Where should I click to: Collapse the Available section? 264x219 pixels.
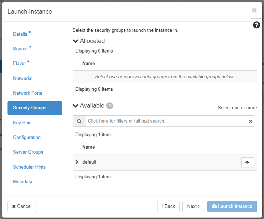pos(76,106)
